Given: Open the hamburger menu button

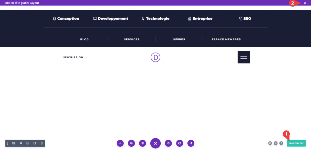Looking at the screenshot, I should point(244,57).
